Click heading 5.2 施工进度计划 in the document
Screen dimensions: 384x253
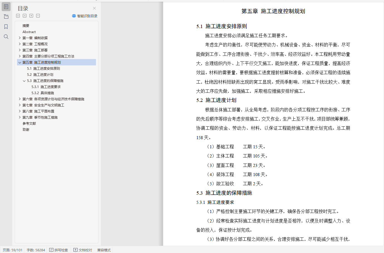coord(216,100)
